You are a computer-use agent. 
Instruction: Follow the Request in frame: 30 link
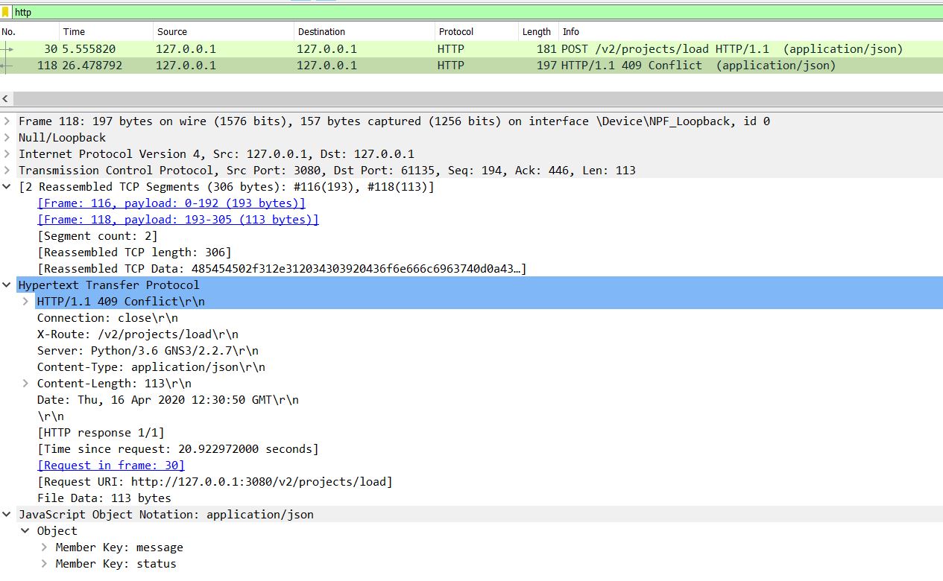(x=110, y=465)
